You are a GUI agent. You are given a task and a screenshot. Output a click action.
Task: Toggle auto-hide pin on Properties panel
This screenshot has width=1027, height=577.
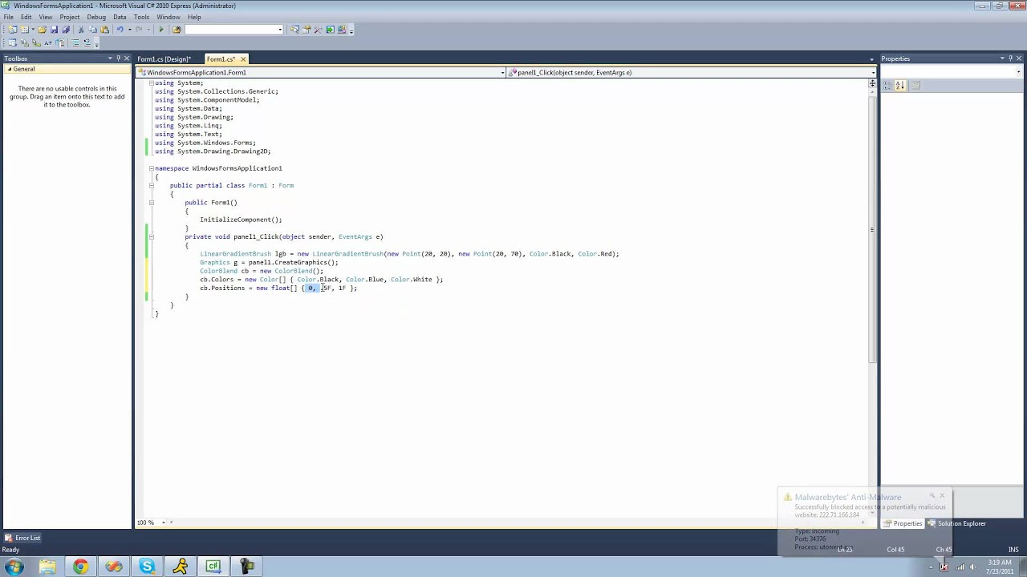point(1011,59)
